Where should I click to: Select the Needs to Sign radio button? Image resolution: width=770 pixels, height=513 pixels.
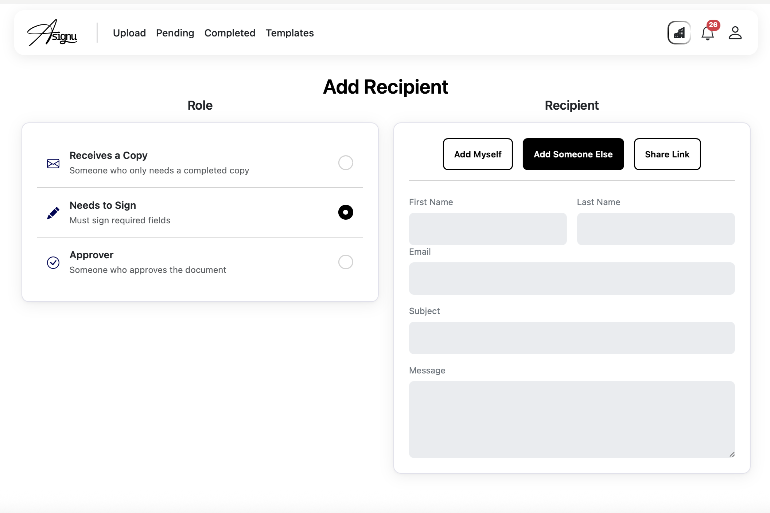345,212
